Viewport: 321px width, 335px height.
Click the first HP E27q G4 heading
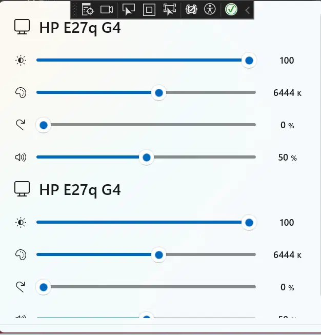(80, 28)
